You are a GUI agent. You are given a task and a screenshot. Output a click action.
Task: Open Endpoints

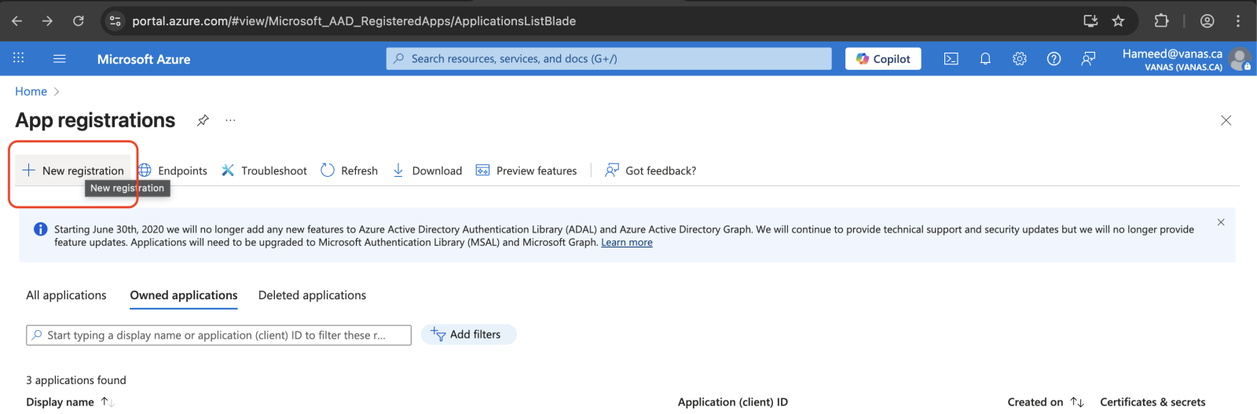pos(173,170)
